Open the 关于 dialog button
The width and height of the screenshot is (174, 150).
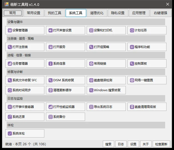(x=146, y=144)
